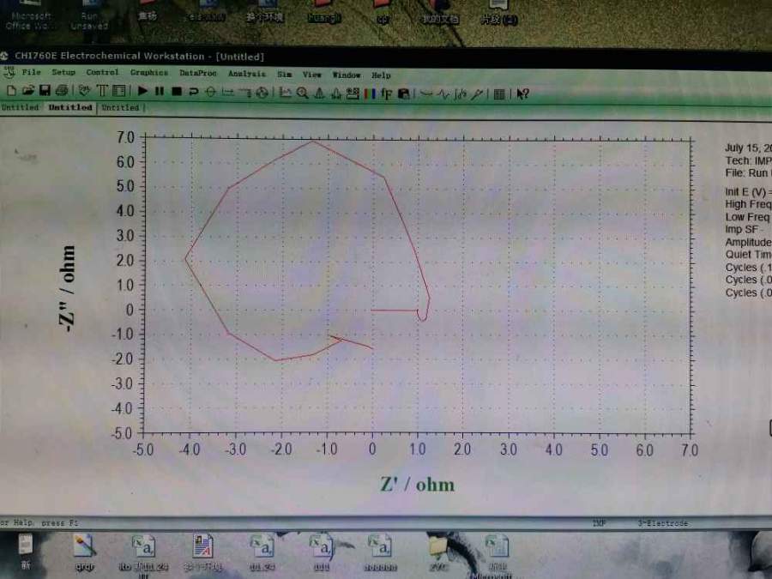Click the 'Low Freq' parameter text
Screen dimensions: 772x579
[x=747, y=217]
